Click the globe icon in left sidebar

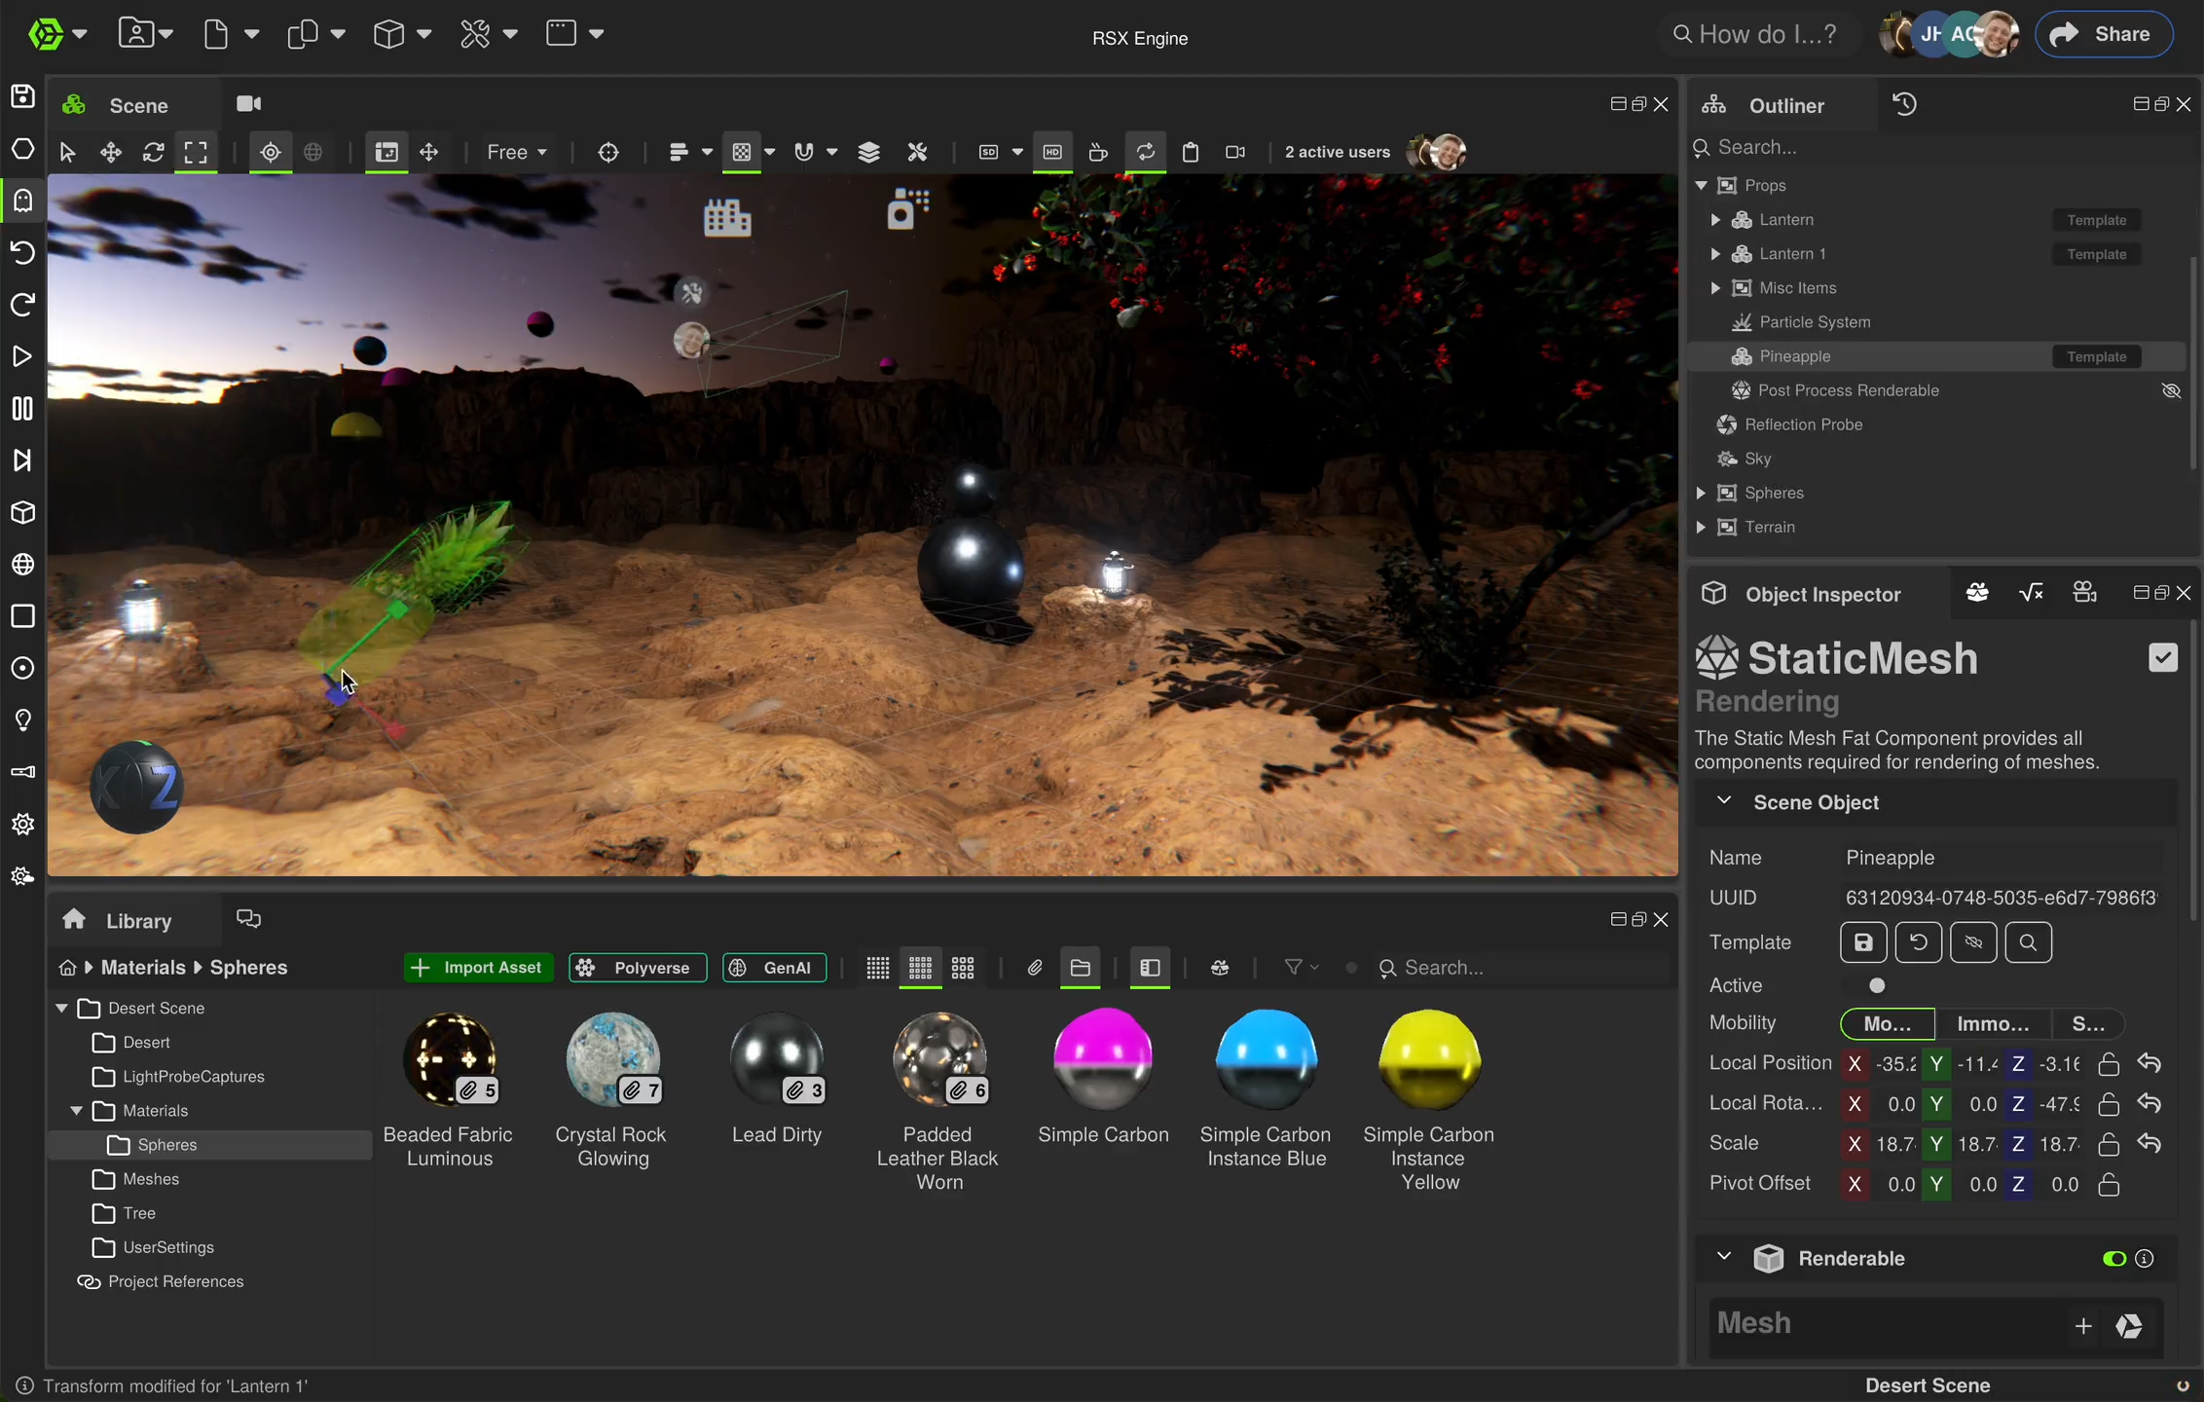(x=22, y=564)
